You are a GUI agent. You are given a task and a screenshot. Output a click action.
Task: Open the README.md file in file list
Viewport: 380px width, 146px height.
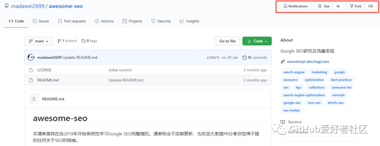(48, 80)
